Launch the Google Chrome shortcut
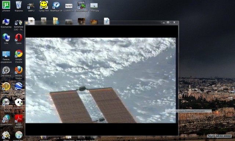Viewport: 235px width, 141px height. (19, 56)
